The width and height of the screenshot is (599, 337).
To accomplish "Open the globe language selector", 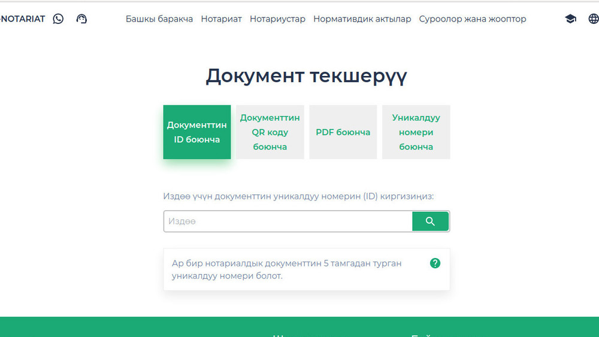I will click(593, 19).
